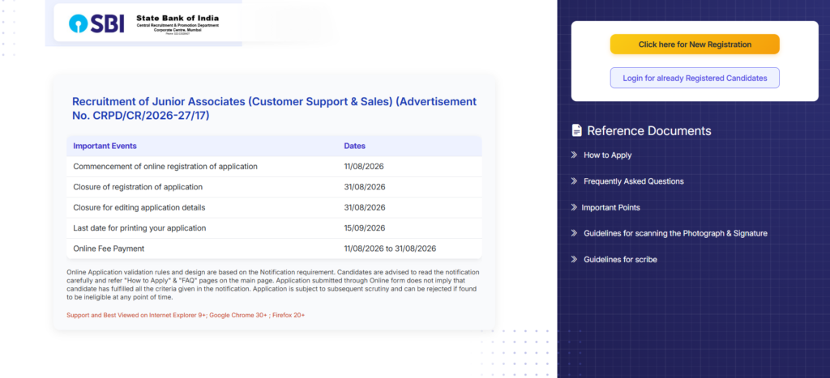Select Commencement of online registration of application row
The height and width of the screenshot is (378, 830).
pyautogui.click(x=274, y=167)
